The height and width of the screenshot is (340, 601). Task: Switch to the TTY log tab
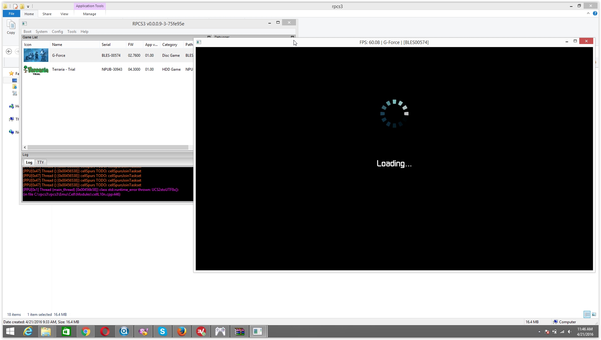pyautogui.click(x=40, y=162)
